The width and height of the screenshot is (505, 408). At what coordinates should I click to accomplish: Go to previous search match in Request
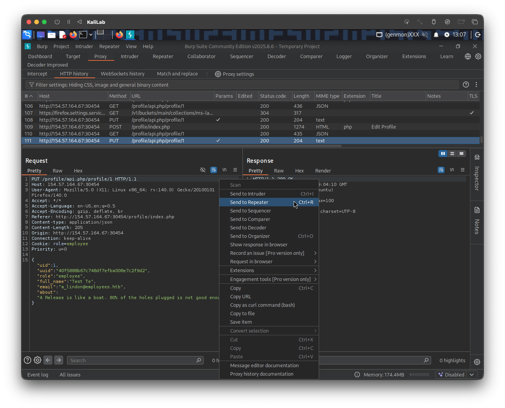click(x=48, y=360)
